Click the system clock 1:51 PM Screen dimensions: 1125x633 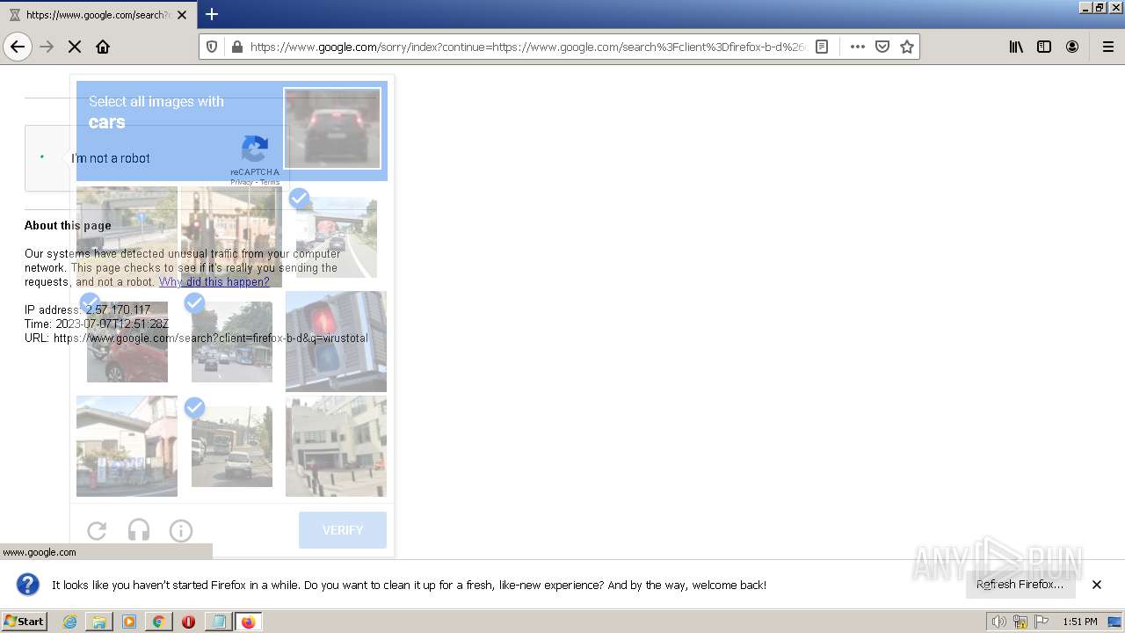point(1080,622)
